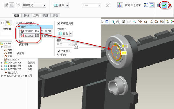The height and width of the screenshot is (109, 174).
Task: Switch to the 挠性 tab
Action: (x=46, y=15)
